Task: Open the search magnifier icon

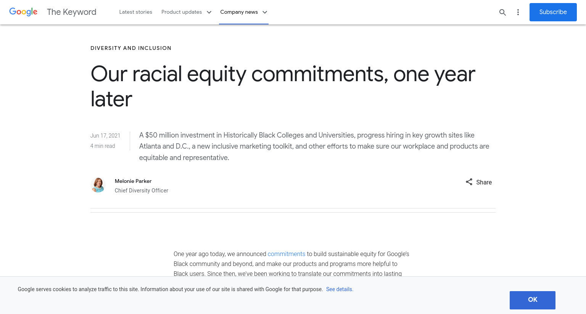Action: click(x=502, y=12)
